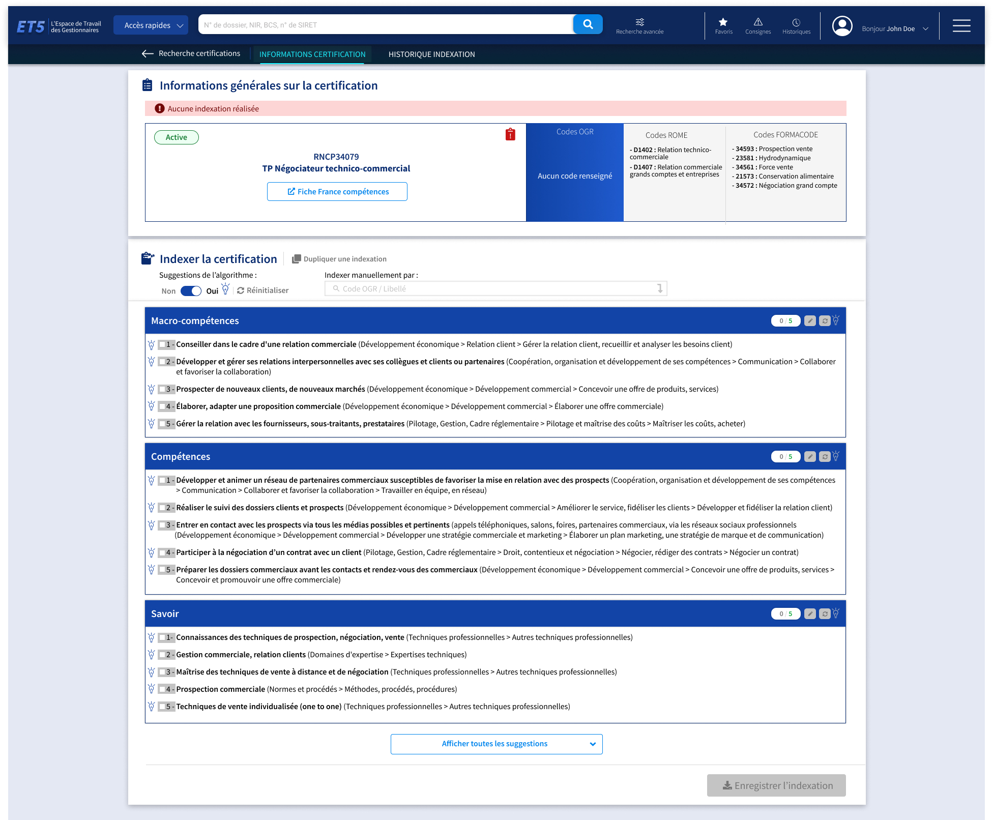993x820 pixels.
Task: Open Bonjour John Doe user menu
Action: point(894,28)
